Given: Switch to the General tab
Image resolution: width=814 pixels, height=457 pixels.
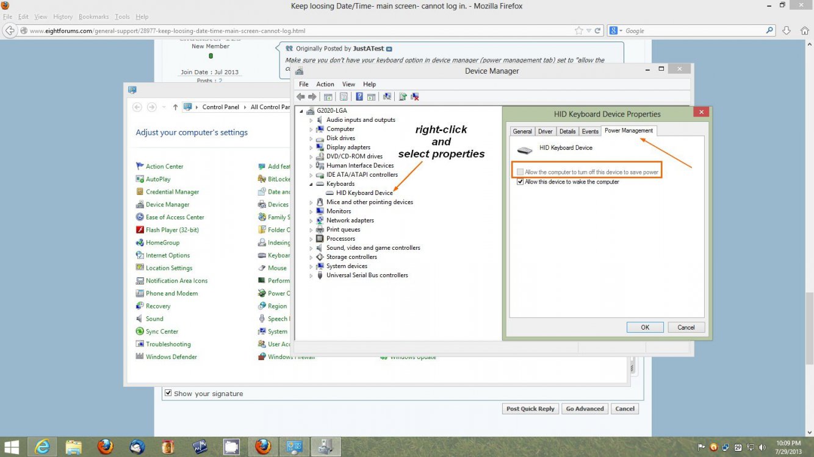Looking at the screenshot, I should (522, 131).
